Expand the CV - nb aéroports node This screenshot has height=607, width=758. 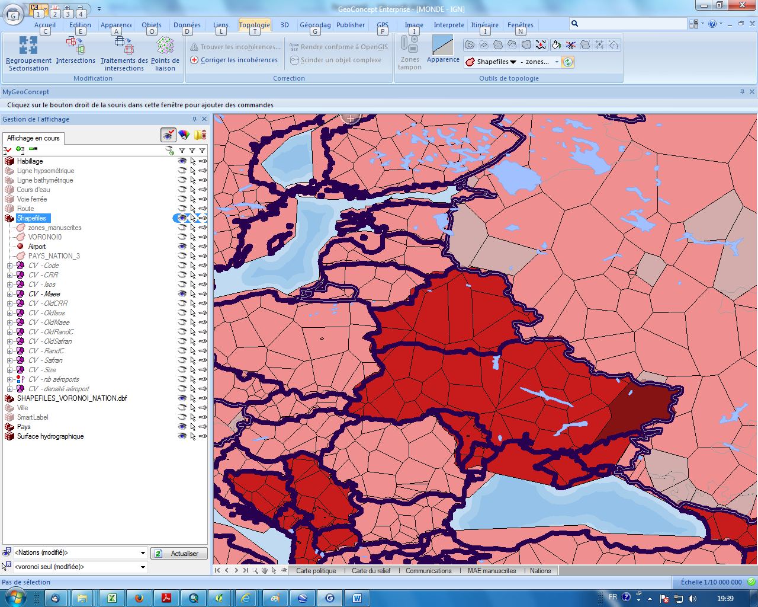[x=9, y=379]
